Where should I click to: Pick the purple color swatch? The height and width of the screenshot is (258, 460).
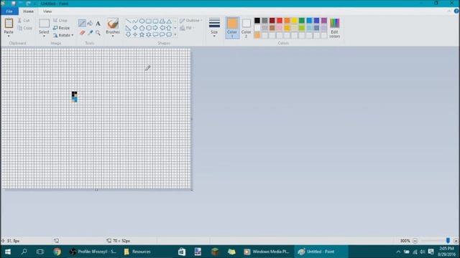click(324, 21)
